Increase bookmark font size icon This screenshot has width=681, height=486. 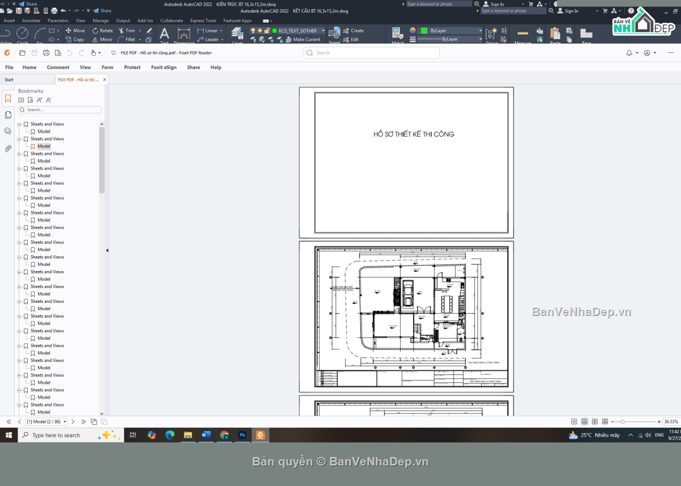point(39,100)
